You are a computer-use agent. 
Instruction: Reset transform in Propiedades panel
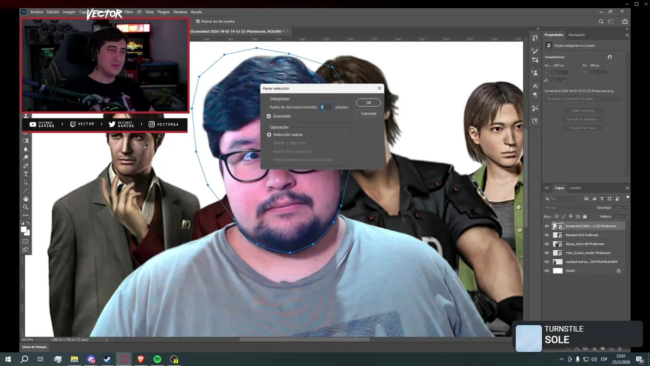click(x=609, y=57)
